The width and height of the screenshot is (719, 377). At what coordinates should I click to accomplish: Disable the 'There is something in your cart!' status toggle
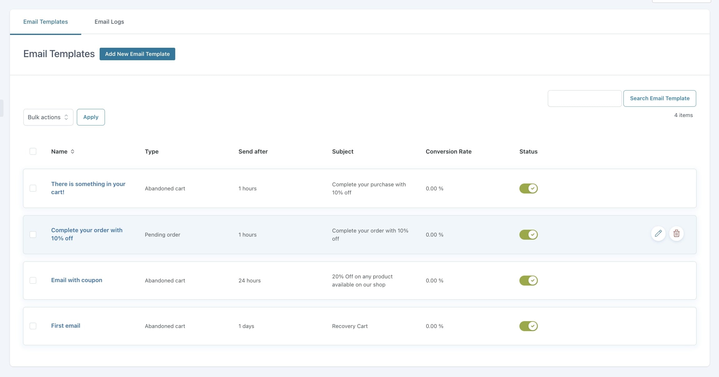tap(528, 188)
